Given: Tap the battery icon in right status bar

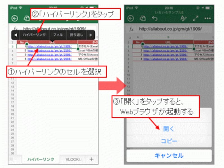Looking at the screenshot, I should click(x=209, y=8).
